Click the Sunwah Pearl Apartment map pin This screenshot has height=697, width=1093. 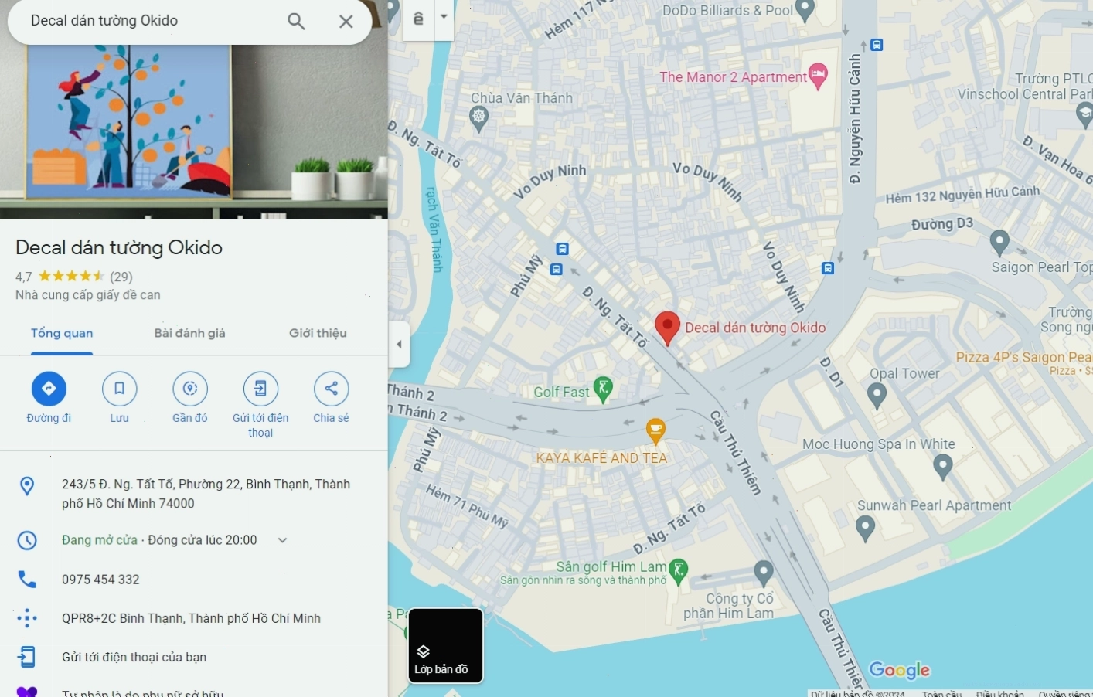point(866,529)
